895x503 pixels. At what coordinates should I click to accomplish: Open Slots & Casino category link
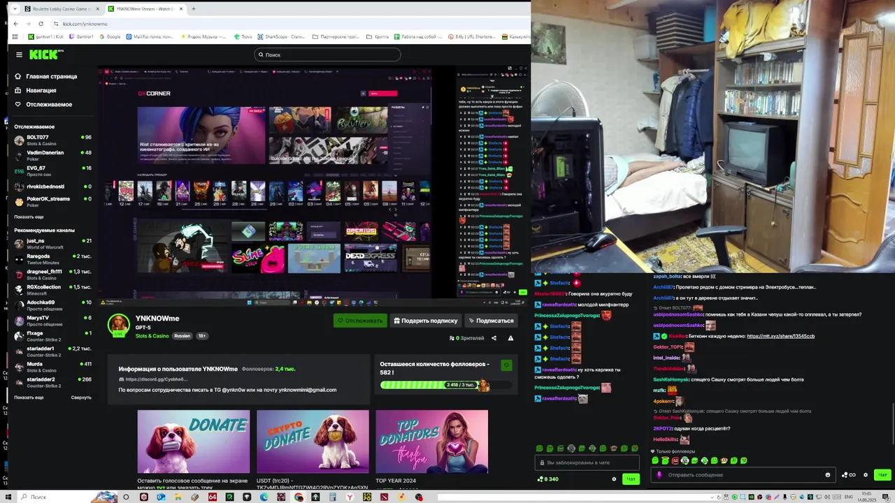[152, 336]
